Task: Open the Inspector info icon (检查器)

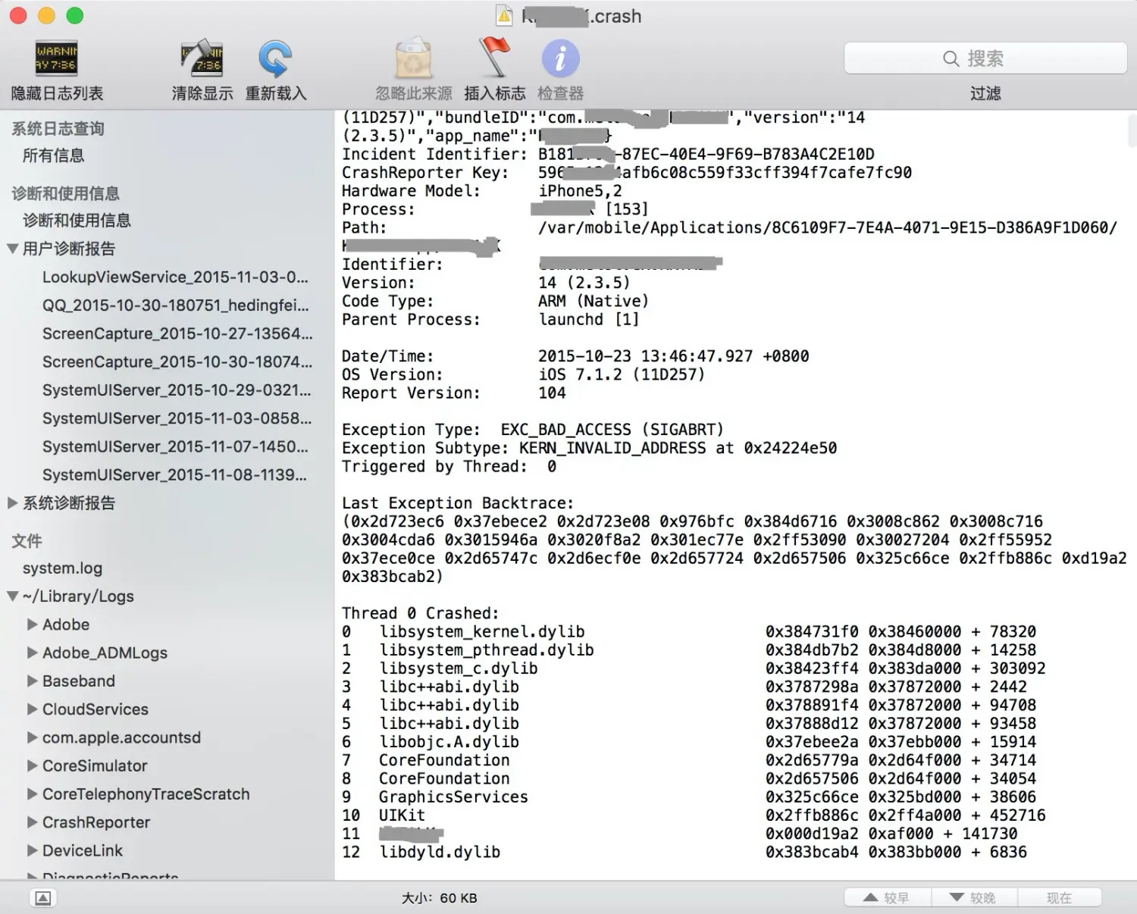Action: (560, 59)
